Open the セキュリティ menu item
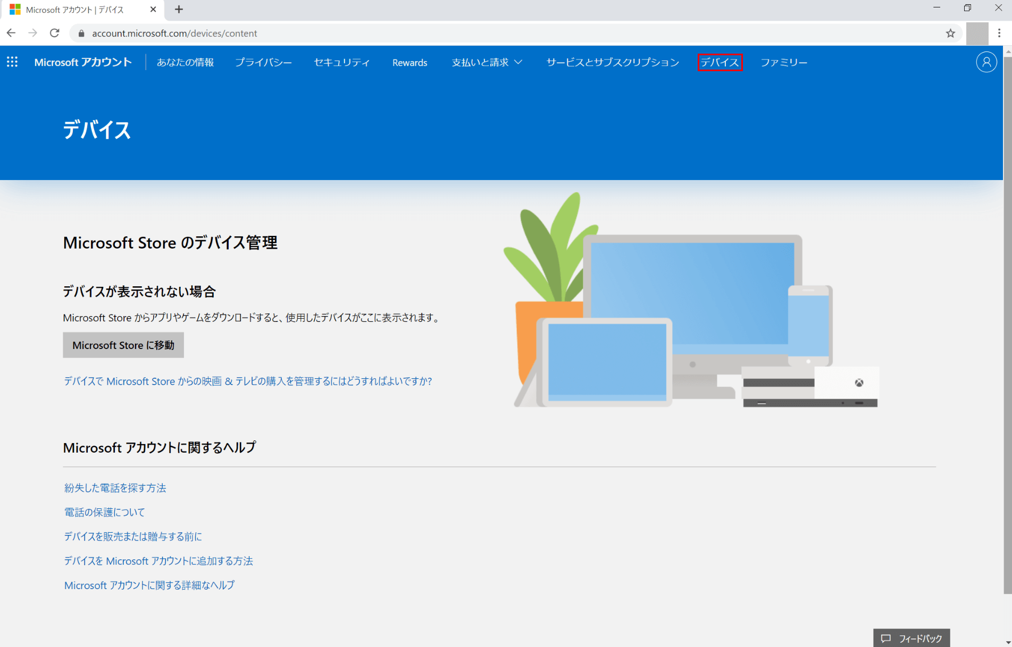 [341, 62]
